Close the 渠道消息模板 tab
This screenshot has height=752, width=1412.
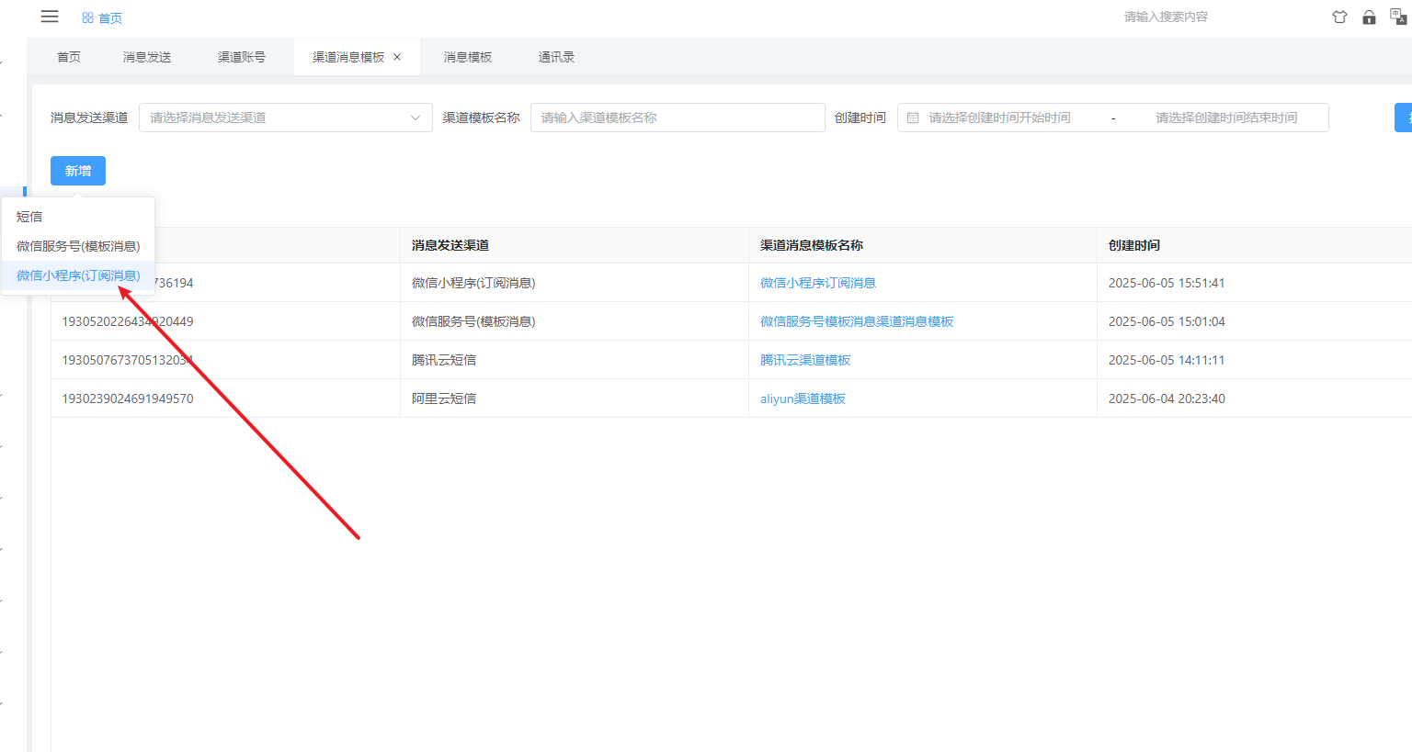click(397, 57)
